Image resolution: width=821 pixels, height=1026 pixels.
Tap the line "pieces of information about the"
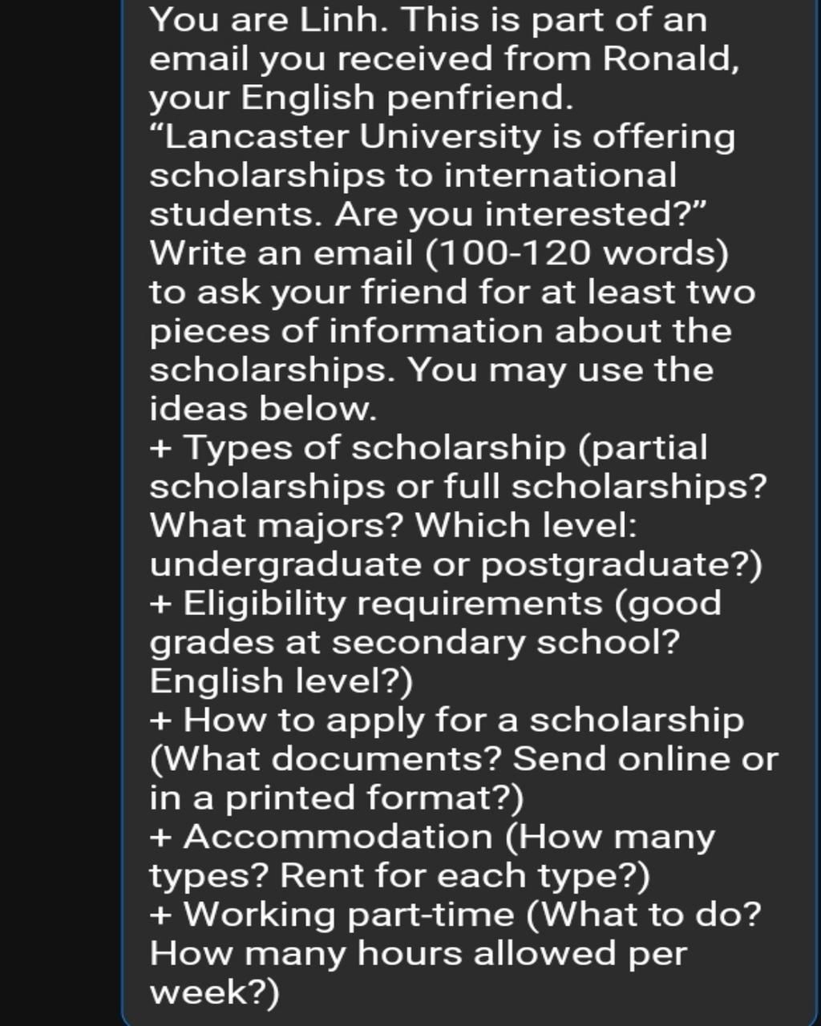tap(440, 331)
